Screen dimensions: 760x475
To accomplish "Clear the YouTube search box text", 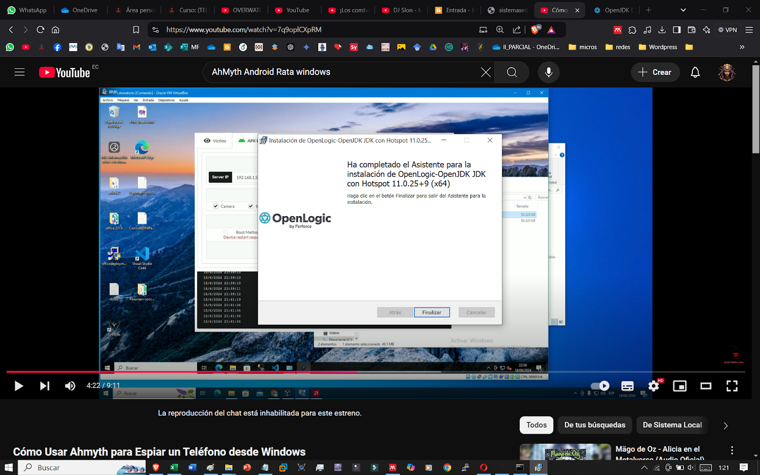I will coord(485,72).
